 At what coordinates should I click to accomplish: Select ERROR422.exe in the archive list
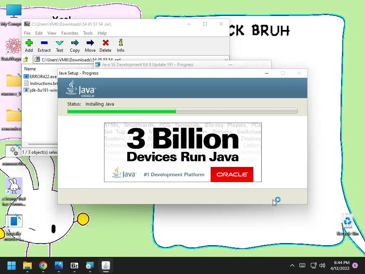(x=40, y=76)
